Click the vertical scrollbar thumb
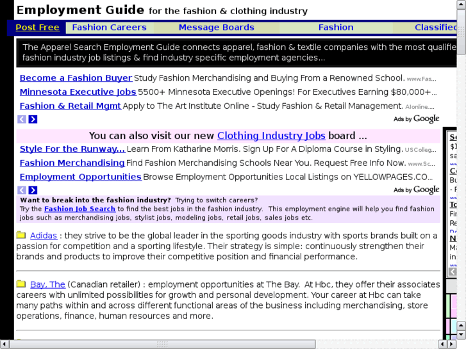Screen dimensions: 466x349 462,32
